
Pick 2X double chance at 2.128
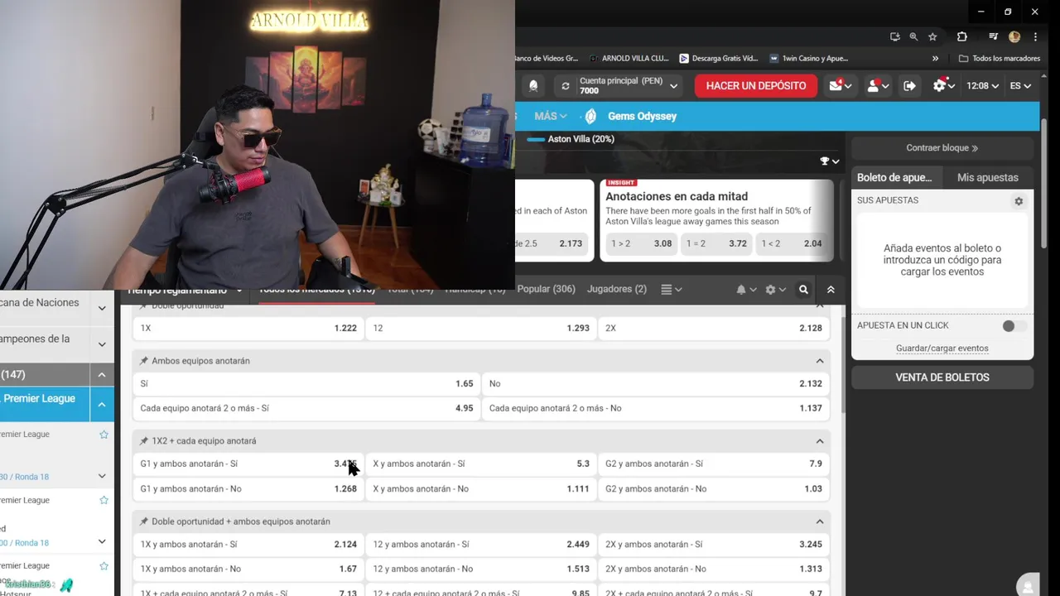[x=714, y=329]
